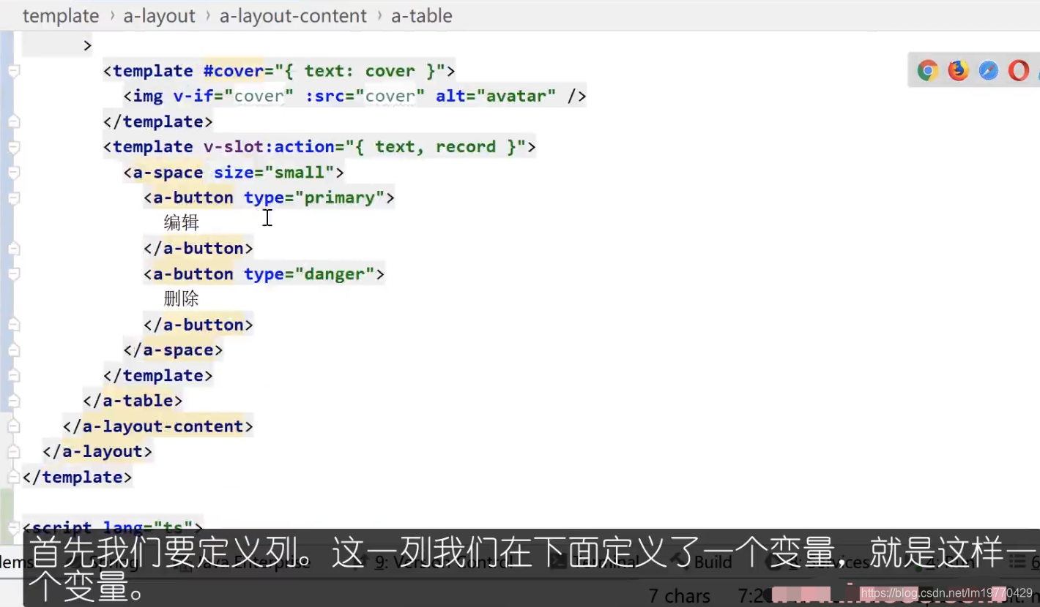Image resolution: width=1040 pixels, height=607 pixels.
Task: Click the 删除 button label text in code
Action: click(182, 298)
